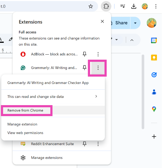Click the Extensions puzzle icon in toolbar
This screenshot has height=168, width=162.
[x=106, y=6]
